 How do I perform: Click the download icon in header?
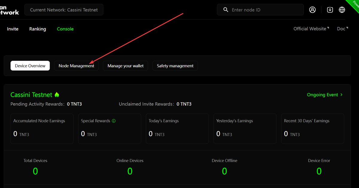[x=330, y=10]
